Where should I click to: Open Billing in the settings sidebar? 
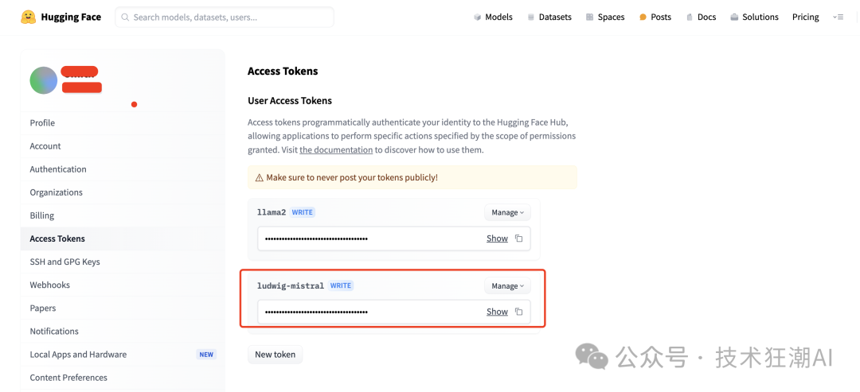point(42,215)
